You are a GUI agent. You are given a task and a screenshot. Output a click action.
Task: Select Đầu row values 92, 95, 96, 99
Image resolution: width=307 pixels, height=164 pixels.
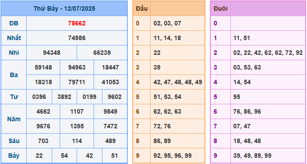(x=172, y=156)
